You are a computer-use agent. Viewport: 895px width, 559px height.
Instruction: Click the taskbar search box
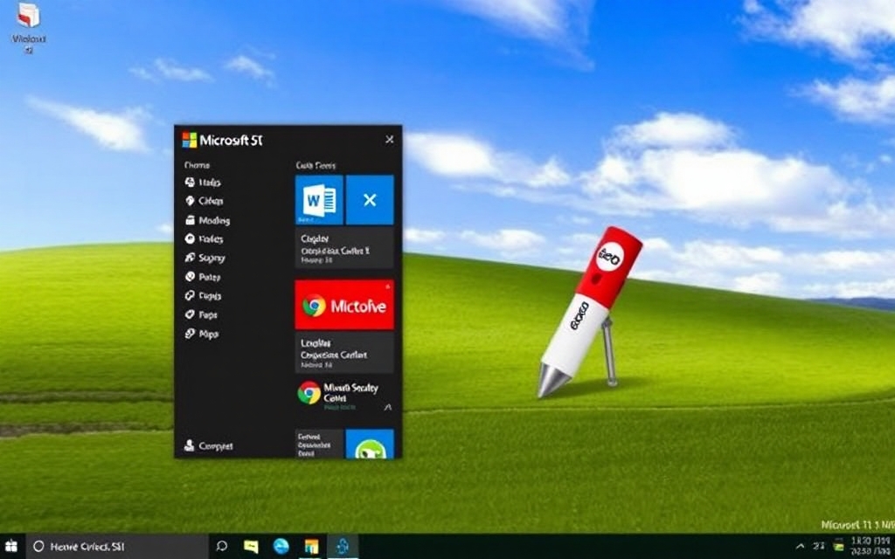116,547
